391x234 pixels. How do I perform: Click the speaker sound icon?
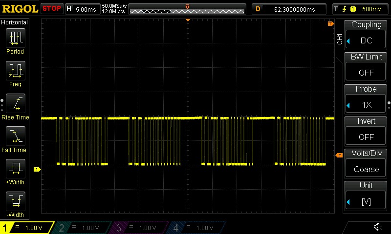[x=378, y=227]
